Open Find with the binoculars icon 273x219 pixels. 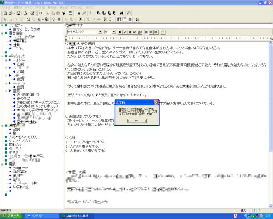121,13
